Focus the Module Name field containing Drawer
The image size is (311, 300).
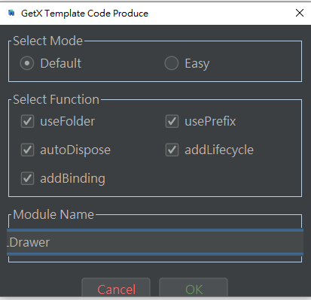tap(155, 242)
